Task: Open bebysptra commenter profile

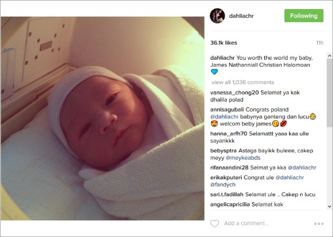Action: [224, 151]
